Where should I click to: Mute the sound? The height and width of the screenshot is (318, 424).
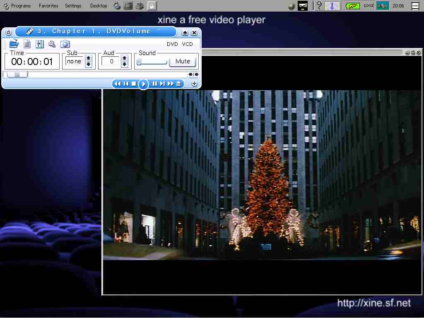click(183, 61)
